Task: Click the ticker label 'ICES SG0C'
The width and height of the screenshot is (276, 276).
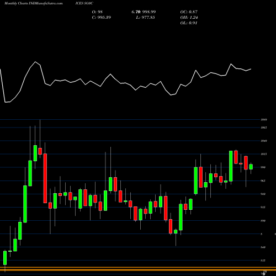Action: click(84, 3)
